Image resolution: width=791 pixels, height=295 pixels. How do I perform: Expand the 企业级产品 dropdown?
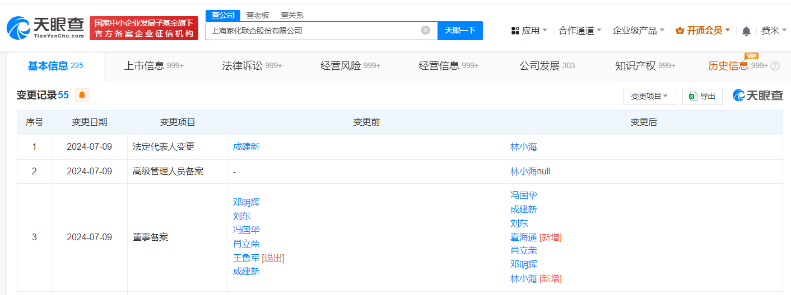639,31
